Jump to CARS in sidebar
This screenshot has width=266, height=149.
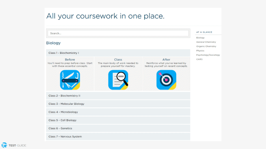click(199, 59)
